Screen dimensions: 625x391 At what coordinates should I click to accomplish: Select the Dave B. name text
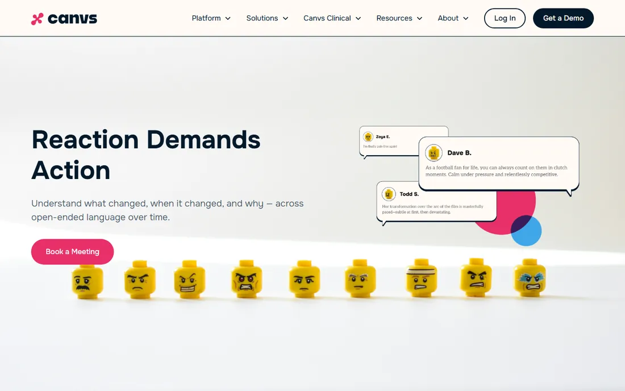(x=459, y=153)
